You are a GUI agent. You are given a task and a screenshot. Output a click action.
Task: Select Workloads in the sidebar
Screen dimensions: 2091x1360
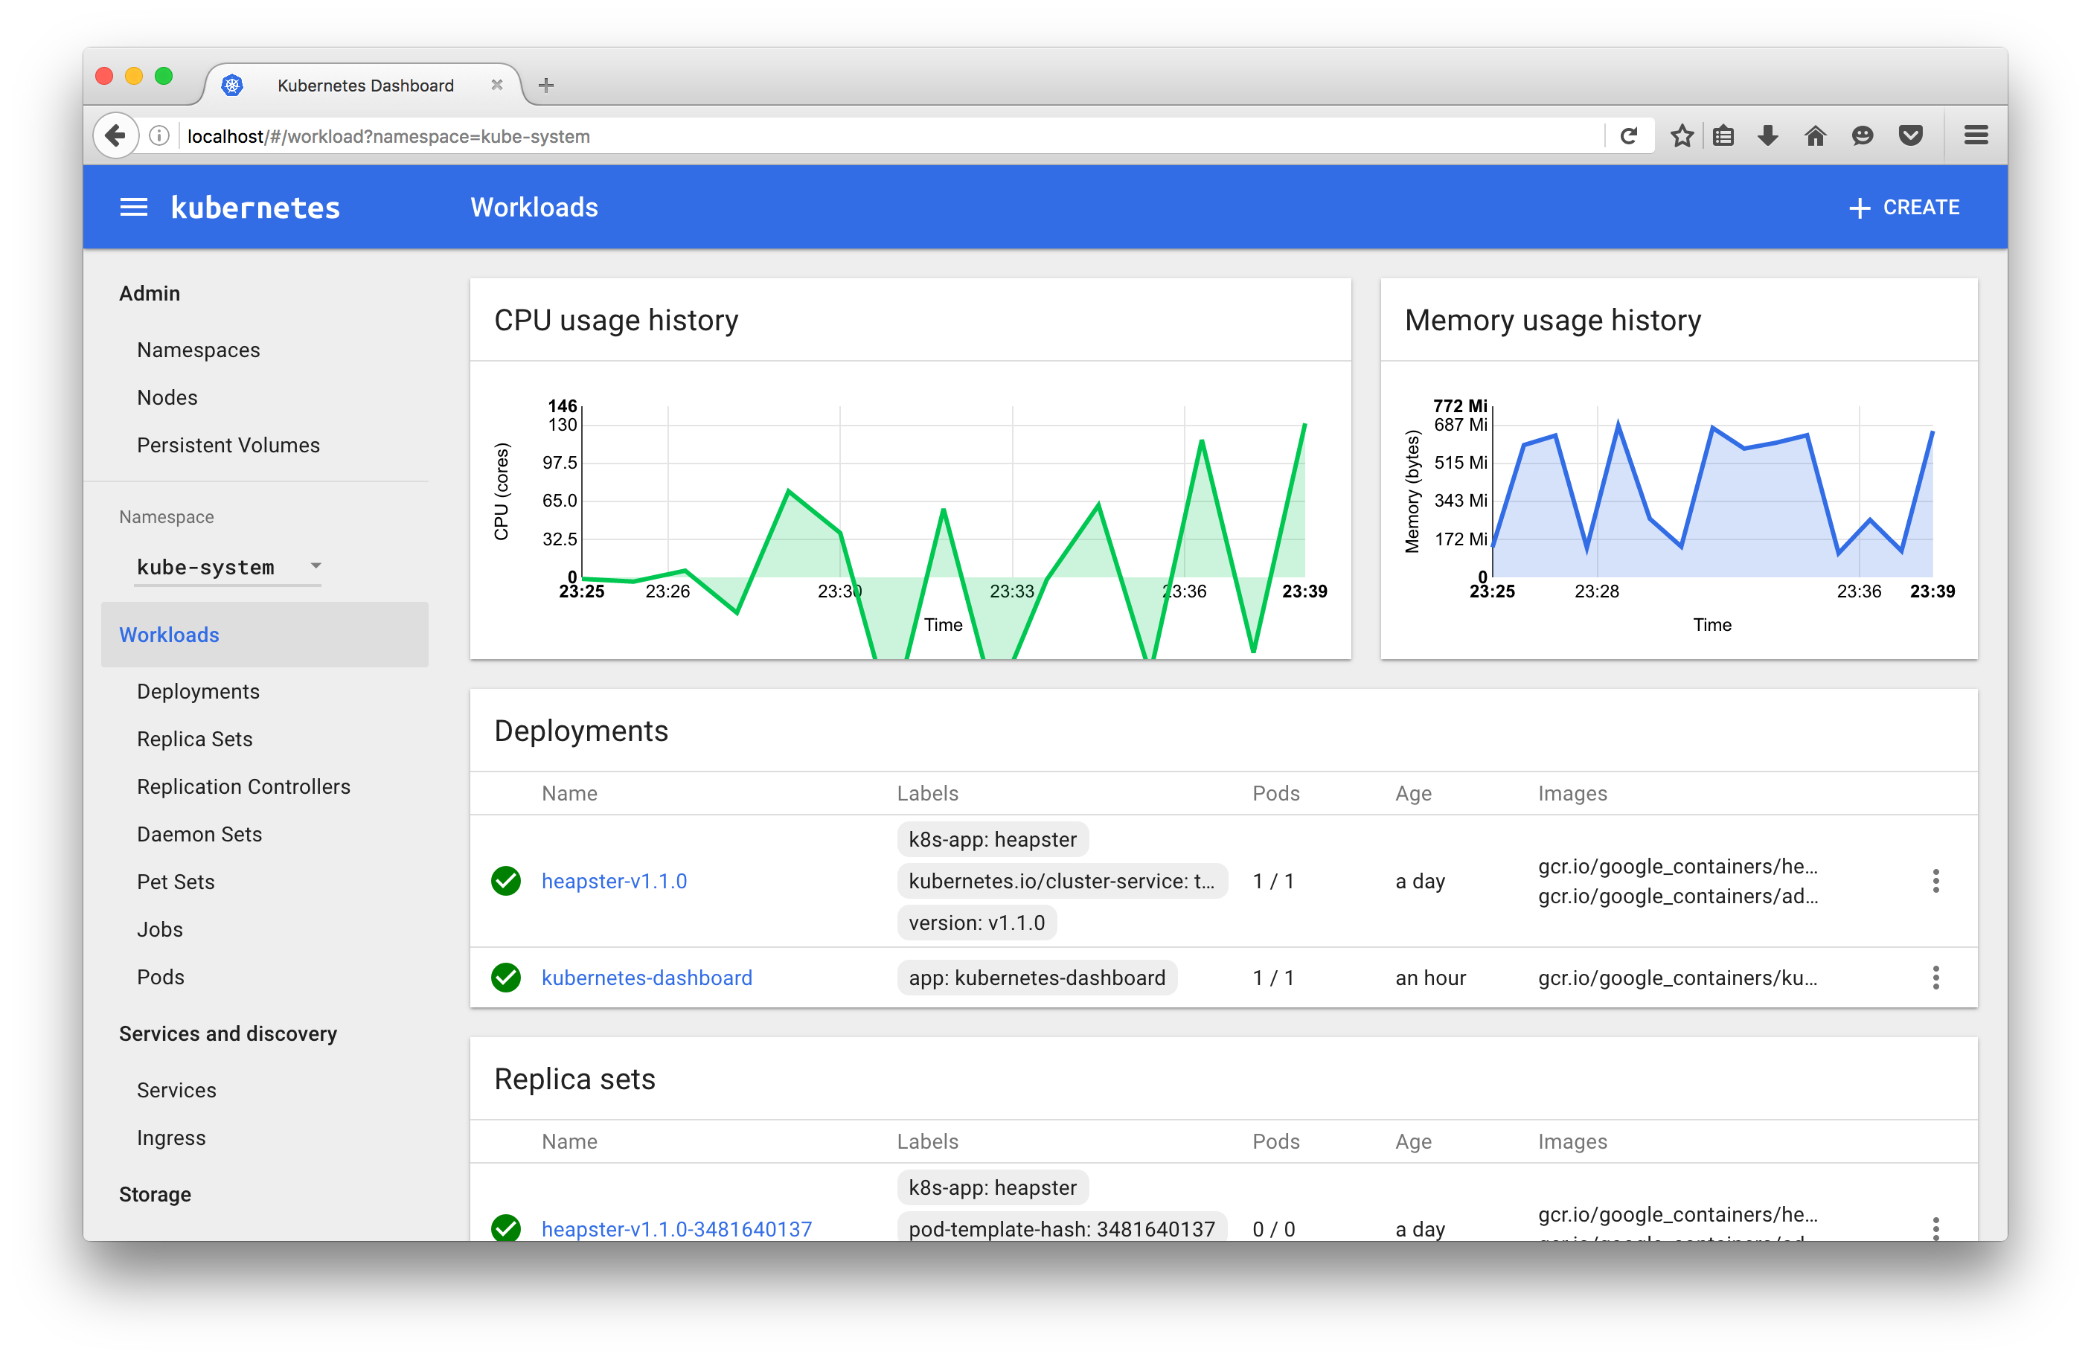pyautogui.click(x=170, y=635)
